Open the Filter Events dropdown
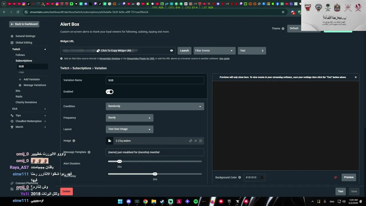Image resolution: width=366 pixels, height=206 pixels. [x=214, y=51]
